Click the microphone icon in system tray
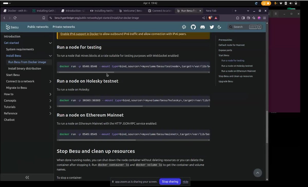This screenshot has height=187, width=308. pyautogui.click(x=276, y=3)
